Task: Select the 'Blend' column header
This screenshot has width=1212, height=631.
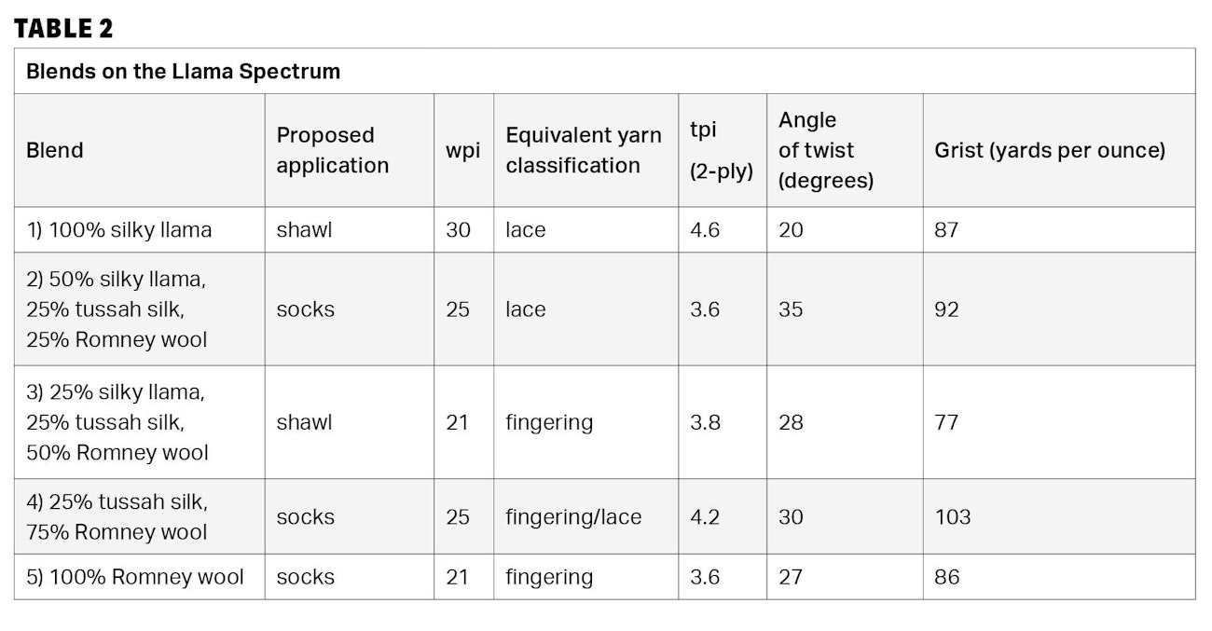Action: pos(55,150)
